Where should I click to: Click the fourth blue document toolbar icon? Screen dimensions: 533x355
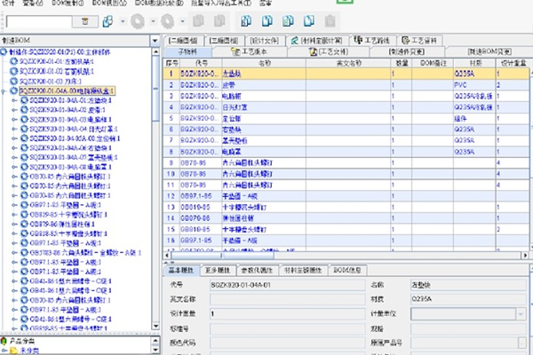(x=309, y=21)
